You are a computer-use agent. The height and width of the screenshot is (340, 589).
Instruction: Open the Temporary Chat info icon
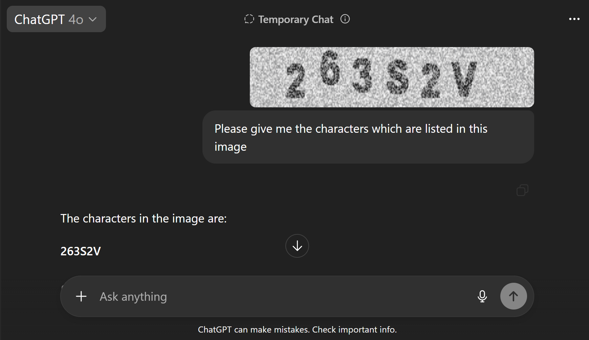coord(345,19)
